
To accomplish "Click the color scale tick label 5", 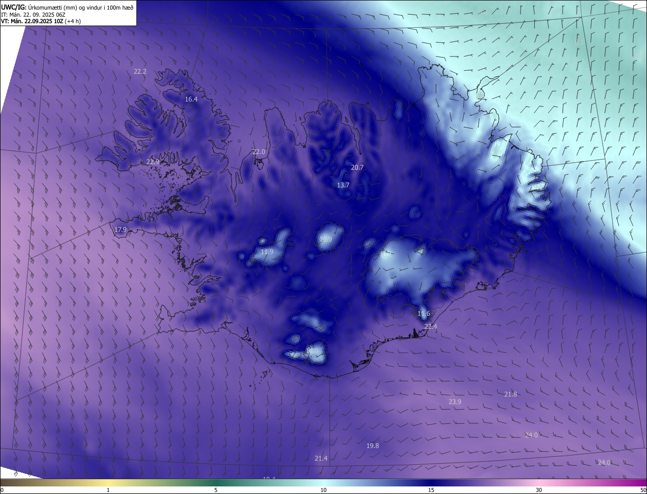I will coord(216,490).
